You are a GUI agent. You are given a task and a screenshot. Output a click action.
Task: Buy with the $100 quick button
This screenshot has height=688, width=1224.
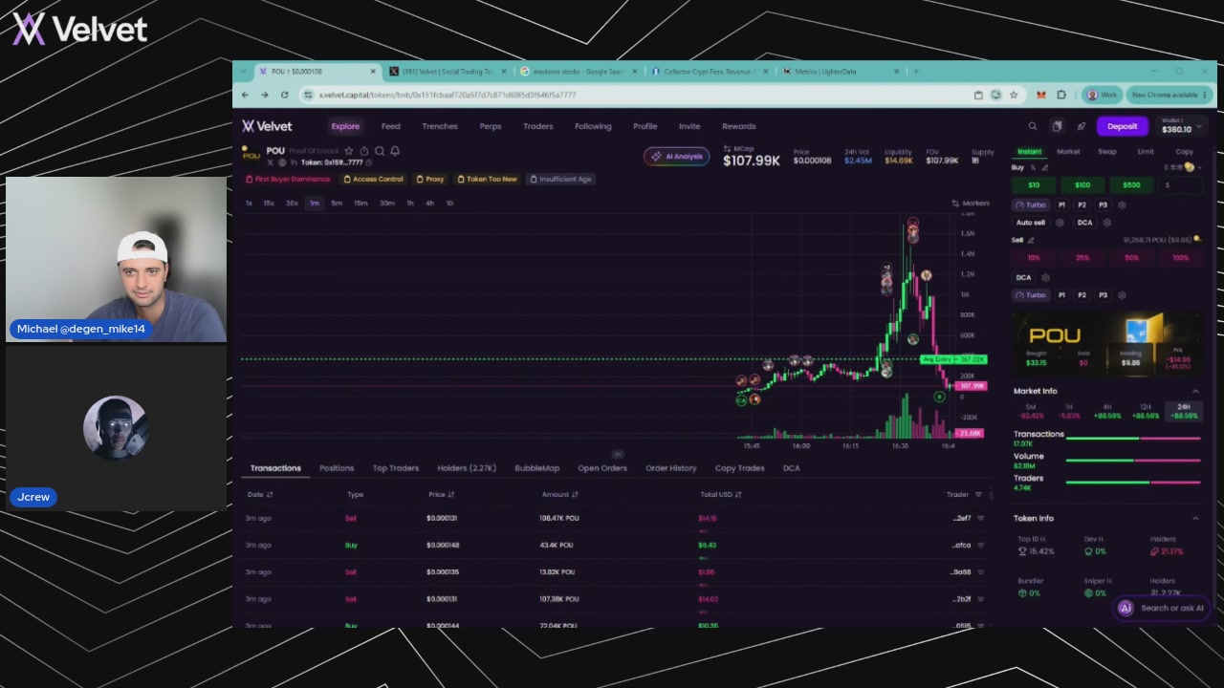1082,185
